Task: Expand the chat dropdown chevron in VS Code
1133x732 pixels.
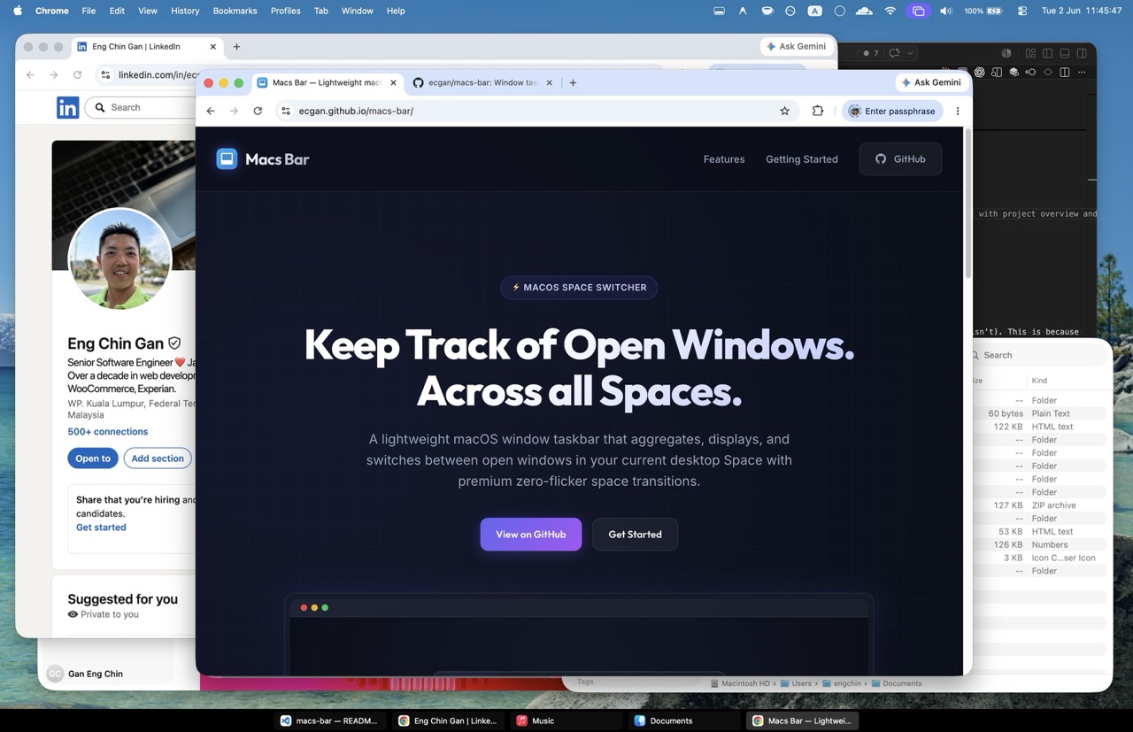Action: (910, 53)
